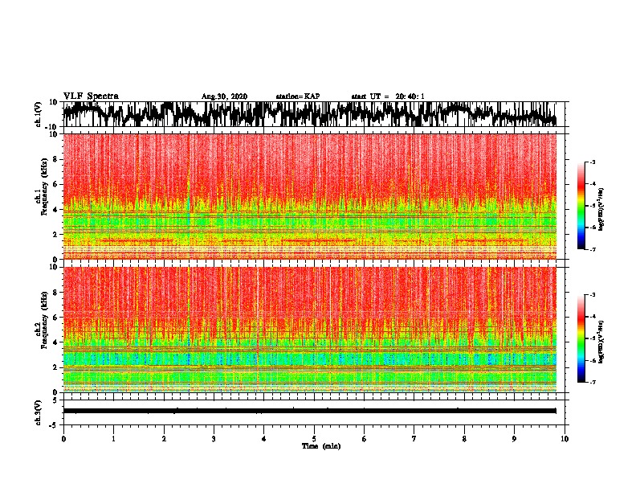Viewport: 636px width, 492px height.
Task: Click the "-7" label on ch.2 colorbar
Action: [593, 382]
